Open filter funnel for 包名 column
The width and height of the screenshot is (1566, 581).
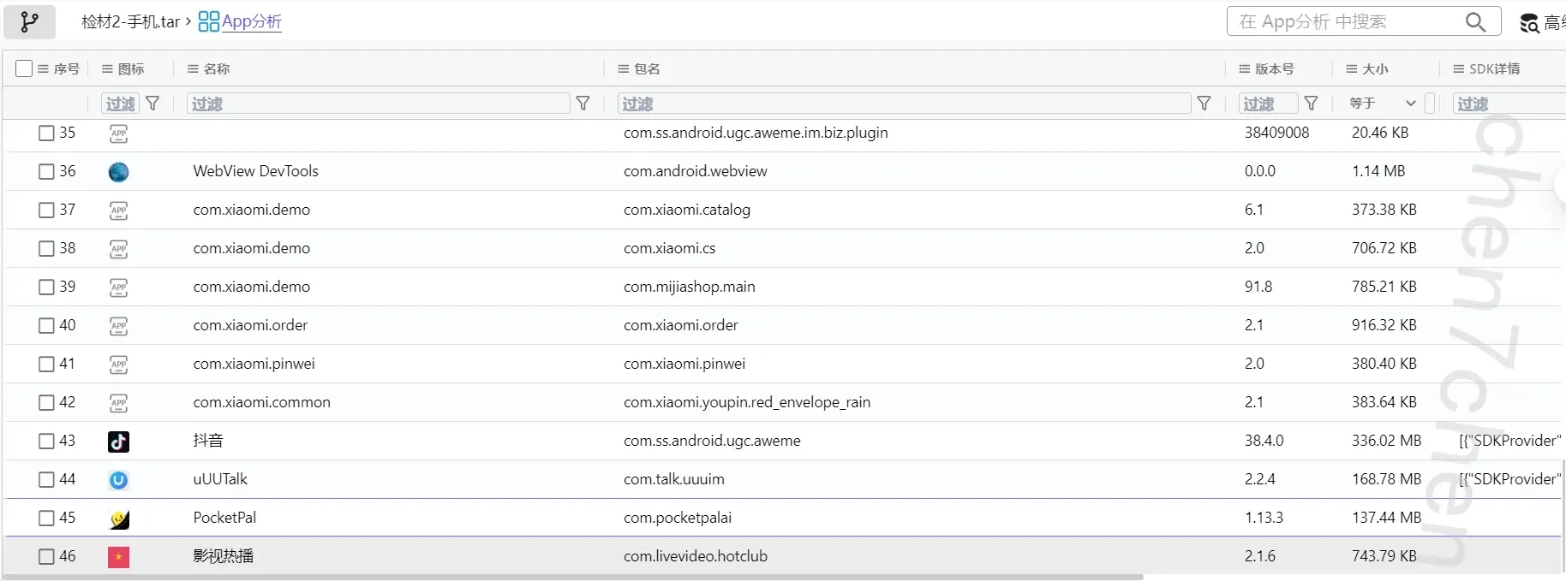(x=1204, y=104)
